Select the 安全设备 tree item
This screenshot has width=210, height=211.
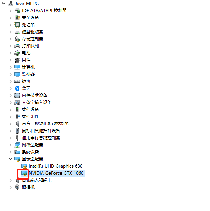tap(30, 18)
